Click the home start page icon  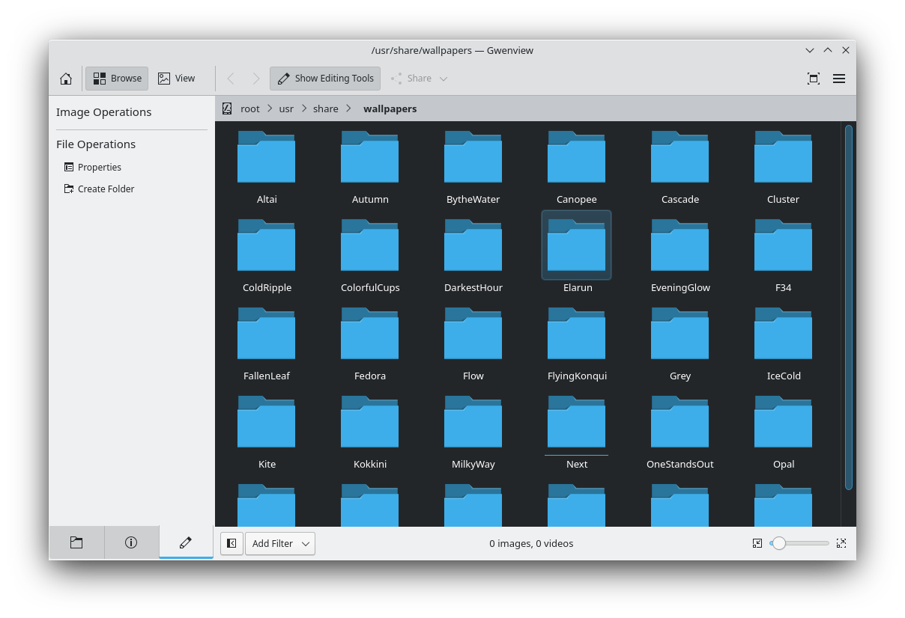66,79
